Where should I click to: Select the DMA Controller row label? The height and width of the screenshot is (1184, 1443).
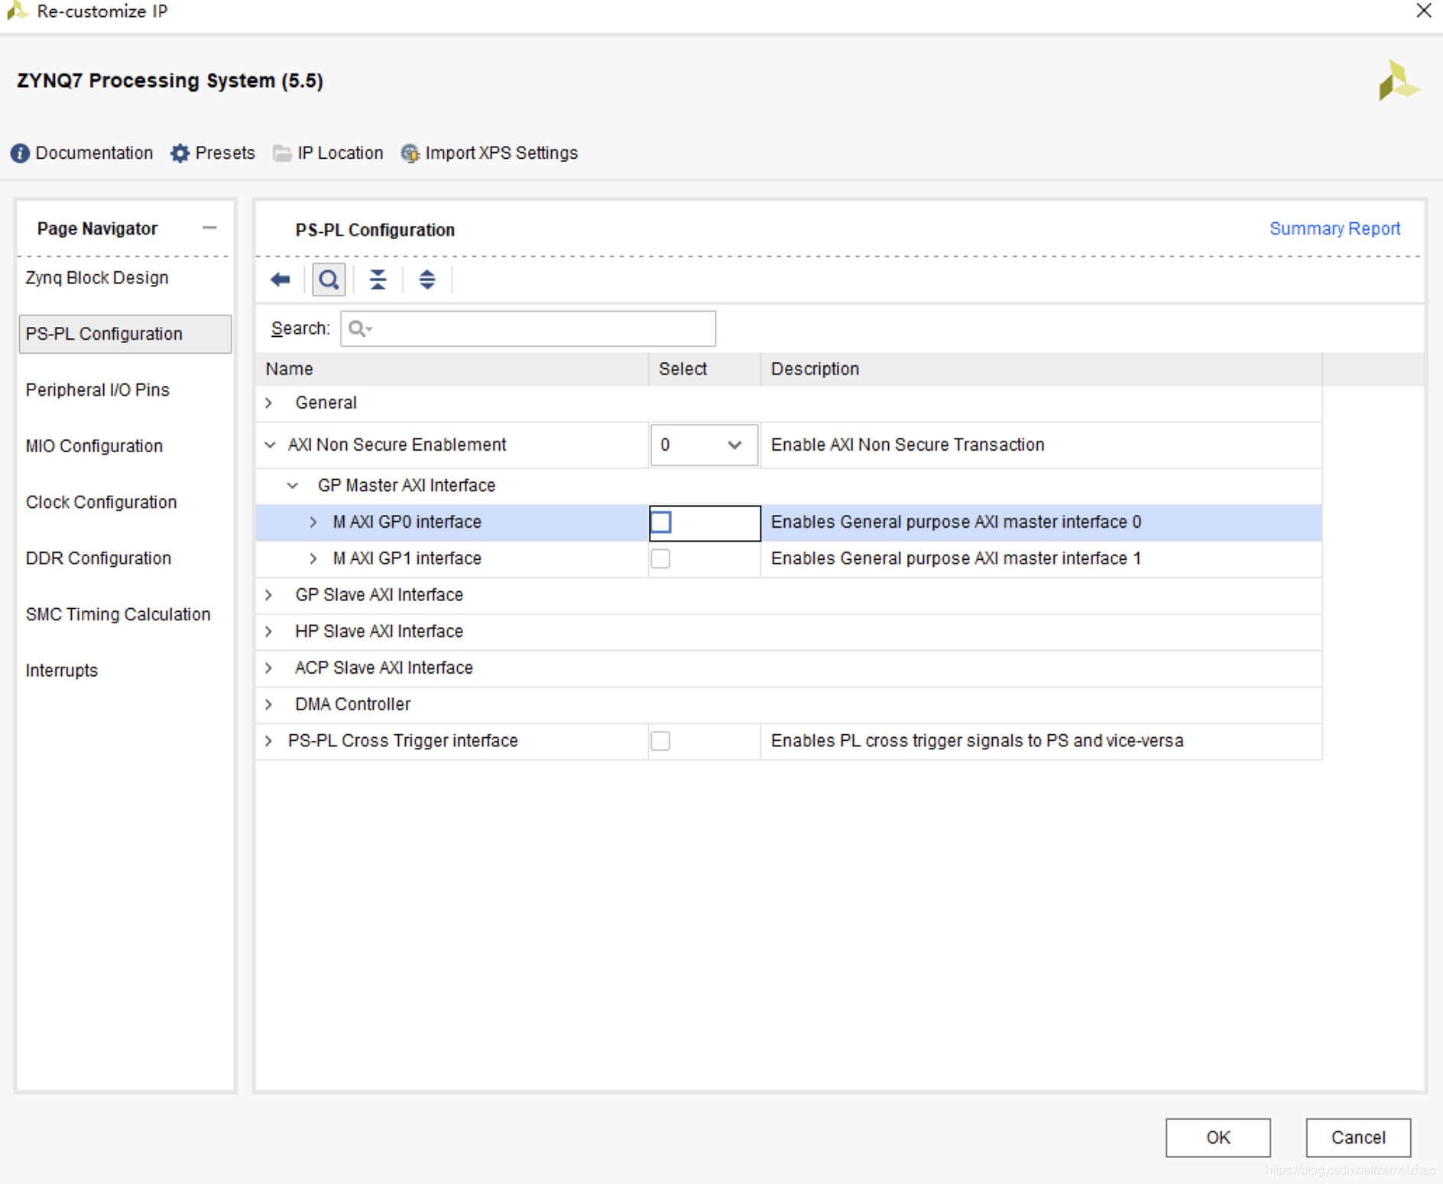click(352, 704)
